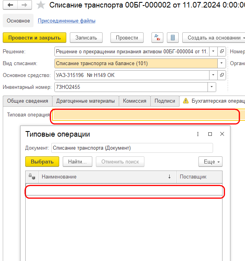The image size is (245, 261).
Task: Click the lock icon column header
Action: (x=32, y=177)
